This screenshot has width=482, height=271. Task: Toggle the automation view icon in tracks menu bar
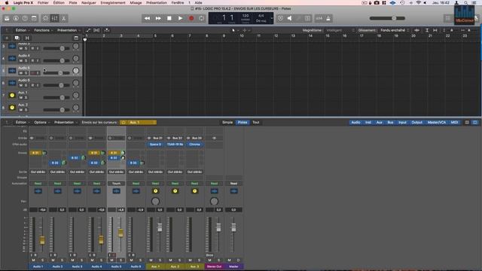click(88, 30)
